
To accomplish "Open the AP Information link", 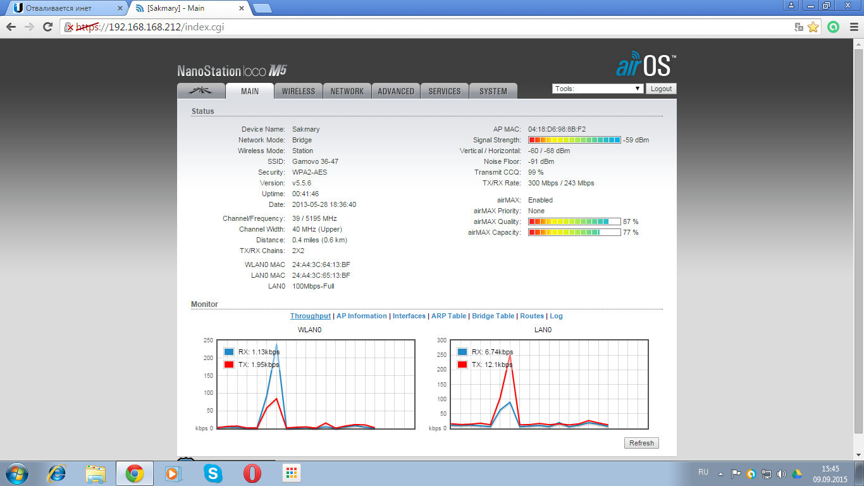I will pyautogui.click(x=362, y=316).
